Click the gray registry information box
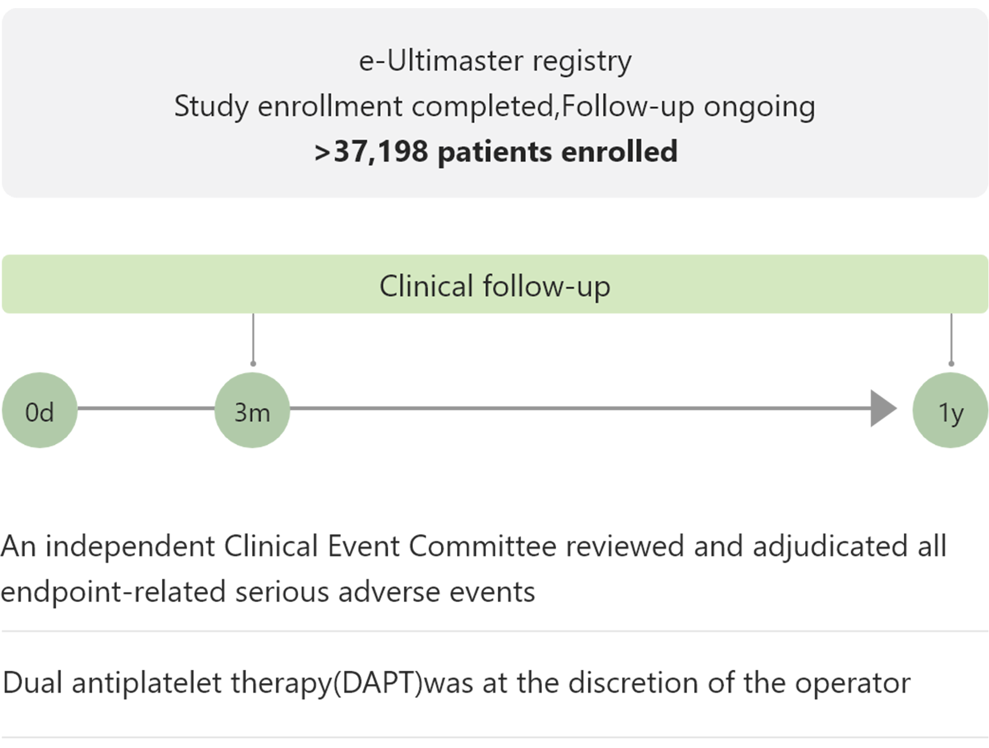This screenshot has width=989, height=748. pyautogui.click(x=494, y=103)
